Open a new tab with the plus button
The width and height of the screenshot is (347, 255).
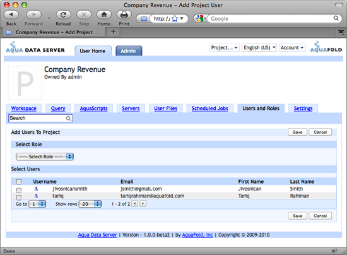click(x=113, y=32)
